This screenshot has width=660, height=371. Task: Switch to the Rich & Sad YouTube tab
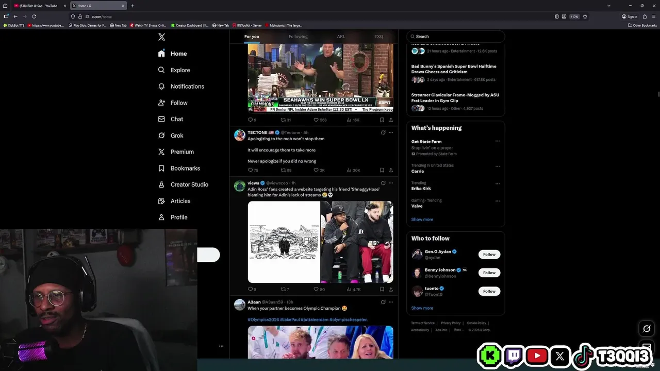click(x=39, y=6)
